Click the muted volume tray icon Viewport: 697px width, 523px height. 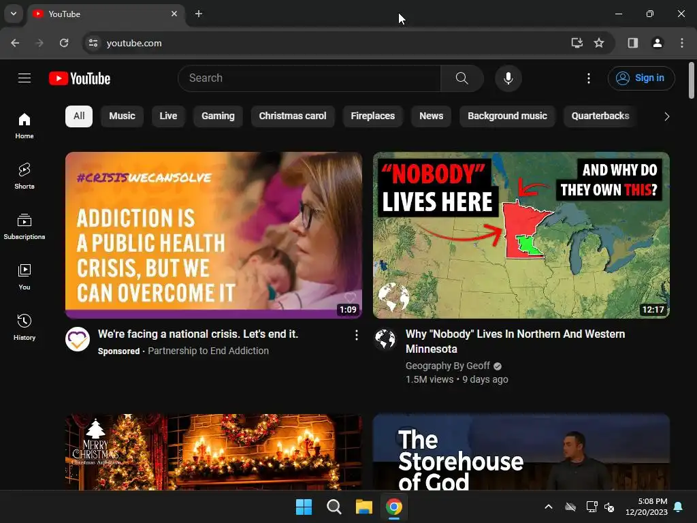click(609, 507)
